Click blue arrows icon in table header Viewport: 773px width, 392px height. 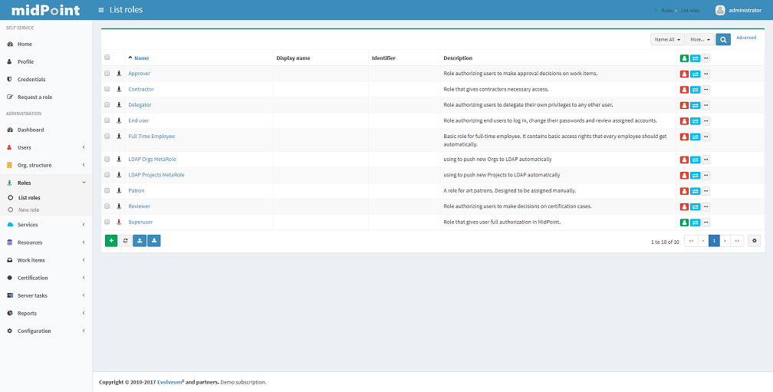click(695, 58)
